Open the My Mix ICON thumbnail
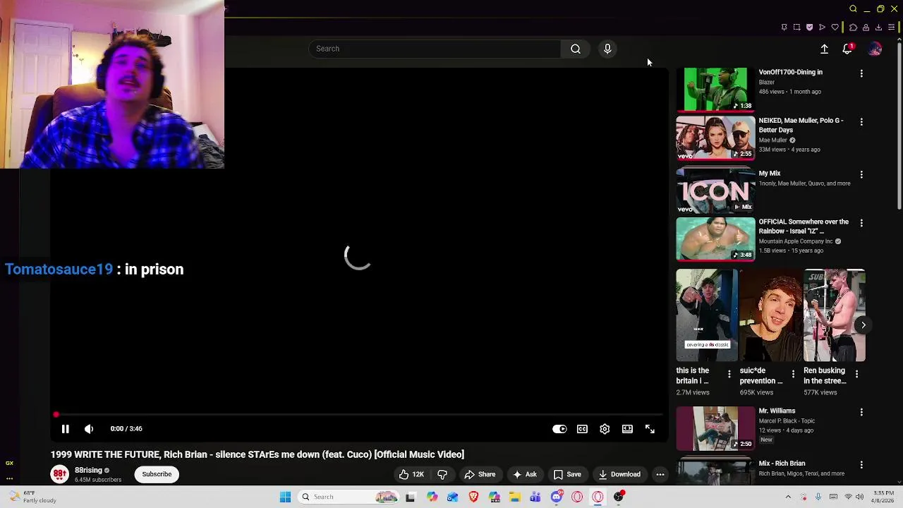The image size is (903, 508). [x=715, y=190]
